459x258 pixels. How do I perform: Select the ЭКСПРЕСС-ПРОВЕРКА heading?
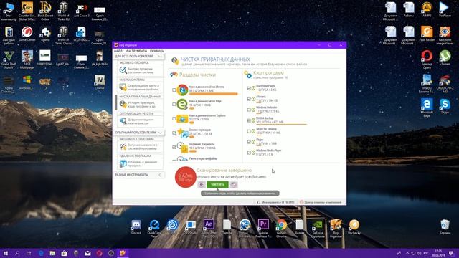[x=134, y=62]
